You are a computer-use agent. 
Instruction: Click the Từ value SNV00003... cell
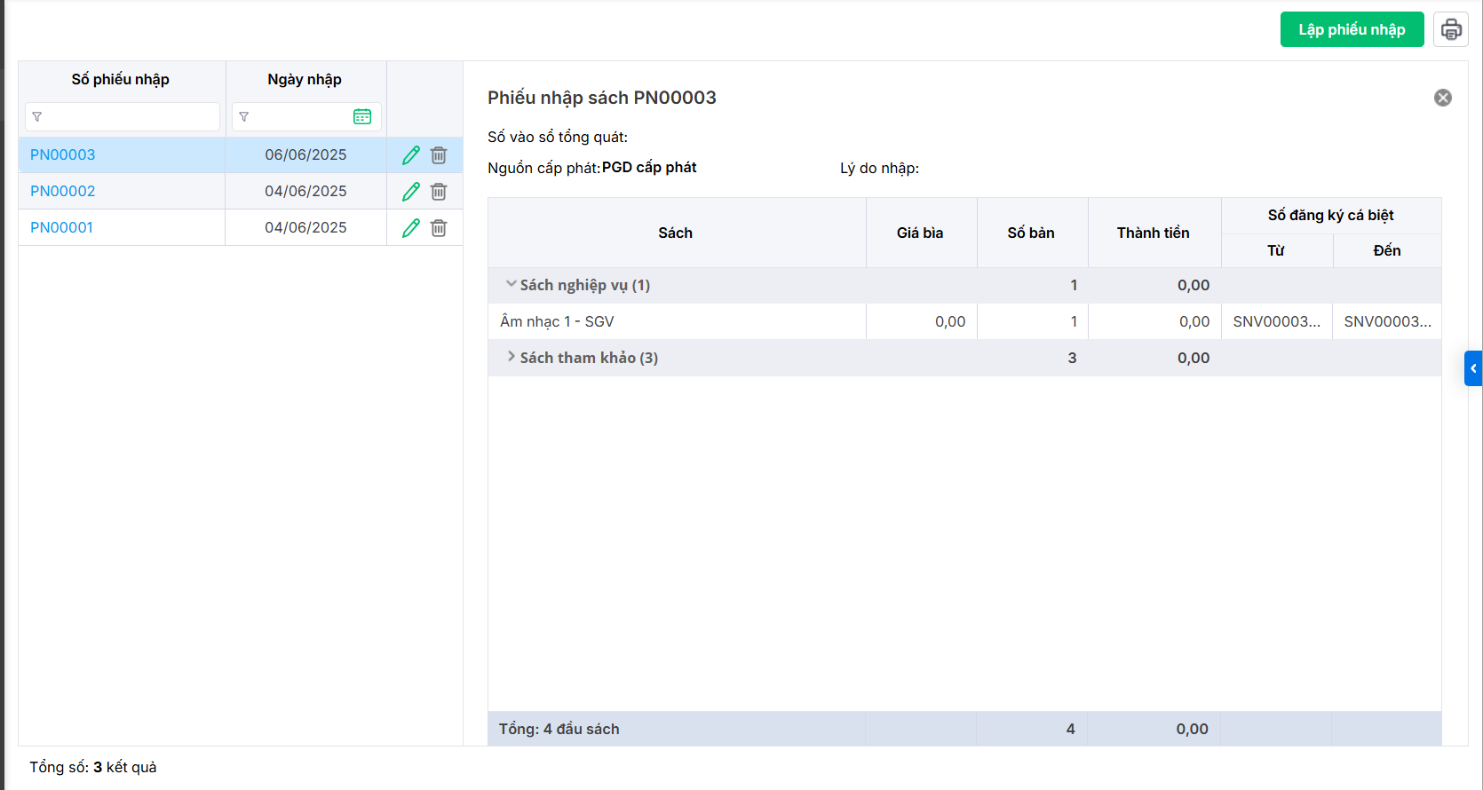[1277, 321]
